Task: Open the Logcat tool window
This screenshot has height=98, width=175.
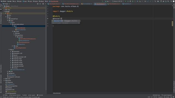Action: point(32,95)
